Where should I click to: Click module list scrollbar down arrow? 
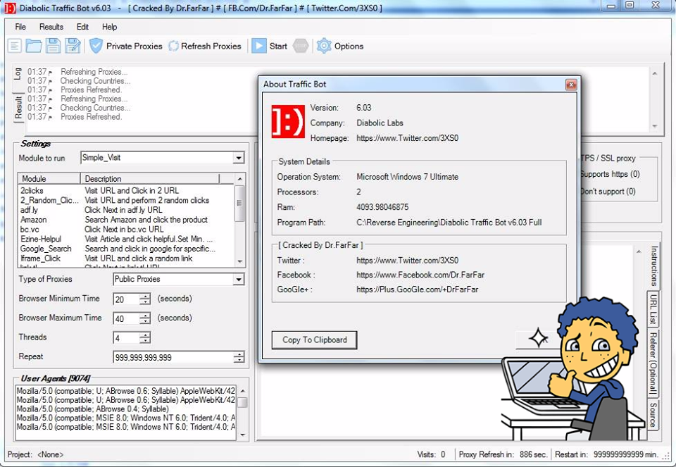[x=239, y=262]
